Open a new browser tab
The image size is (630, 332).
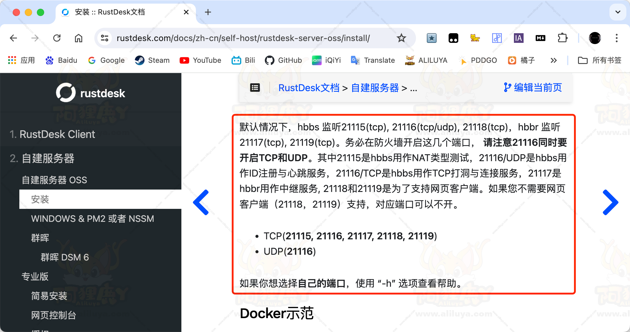click(x=208, y=12)
